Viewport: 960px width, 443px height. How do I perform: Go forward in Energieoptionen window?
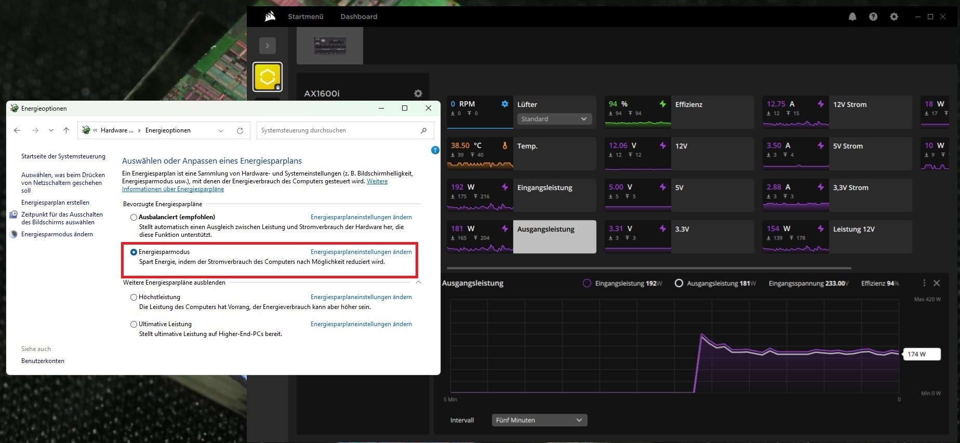click(35, 130)
